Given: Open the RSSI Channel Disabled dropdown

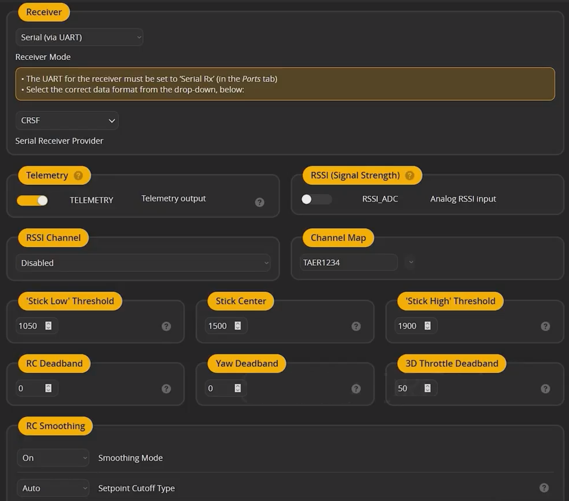Looking at the screenshot, I should [143, 263].
